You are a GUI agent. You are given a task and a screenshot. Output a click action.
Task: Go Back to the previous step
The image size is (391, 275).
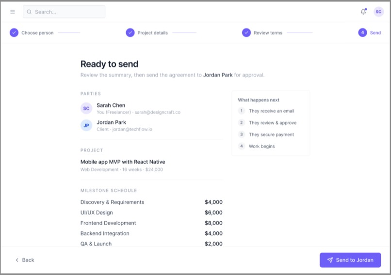[x=25, y=260]
